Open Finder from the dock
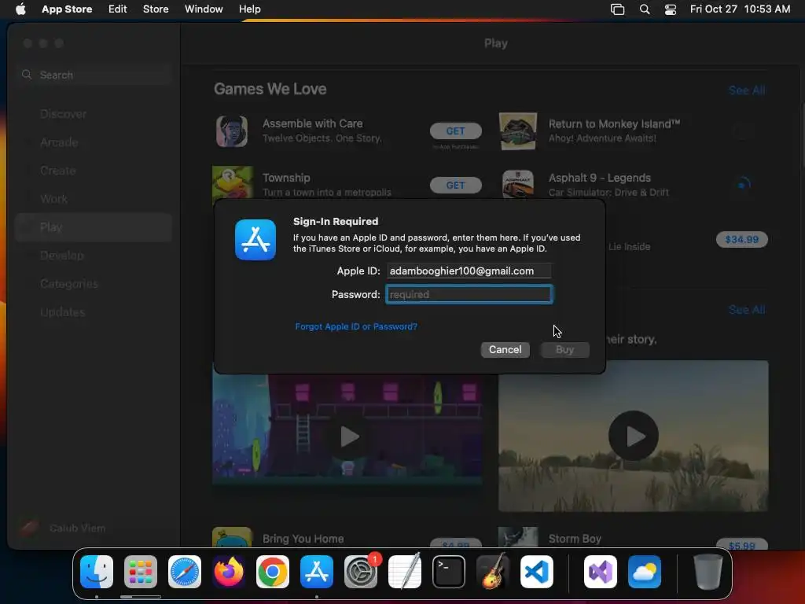Screen dimensions: 805x604 (97, 572)
